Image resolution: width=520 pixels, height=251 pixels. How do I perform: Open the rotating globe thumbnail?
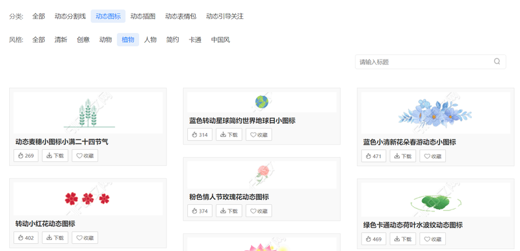262,102
